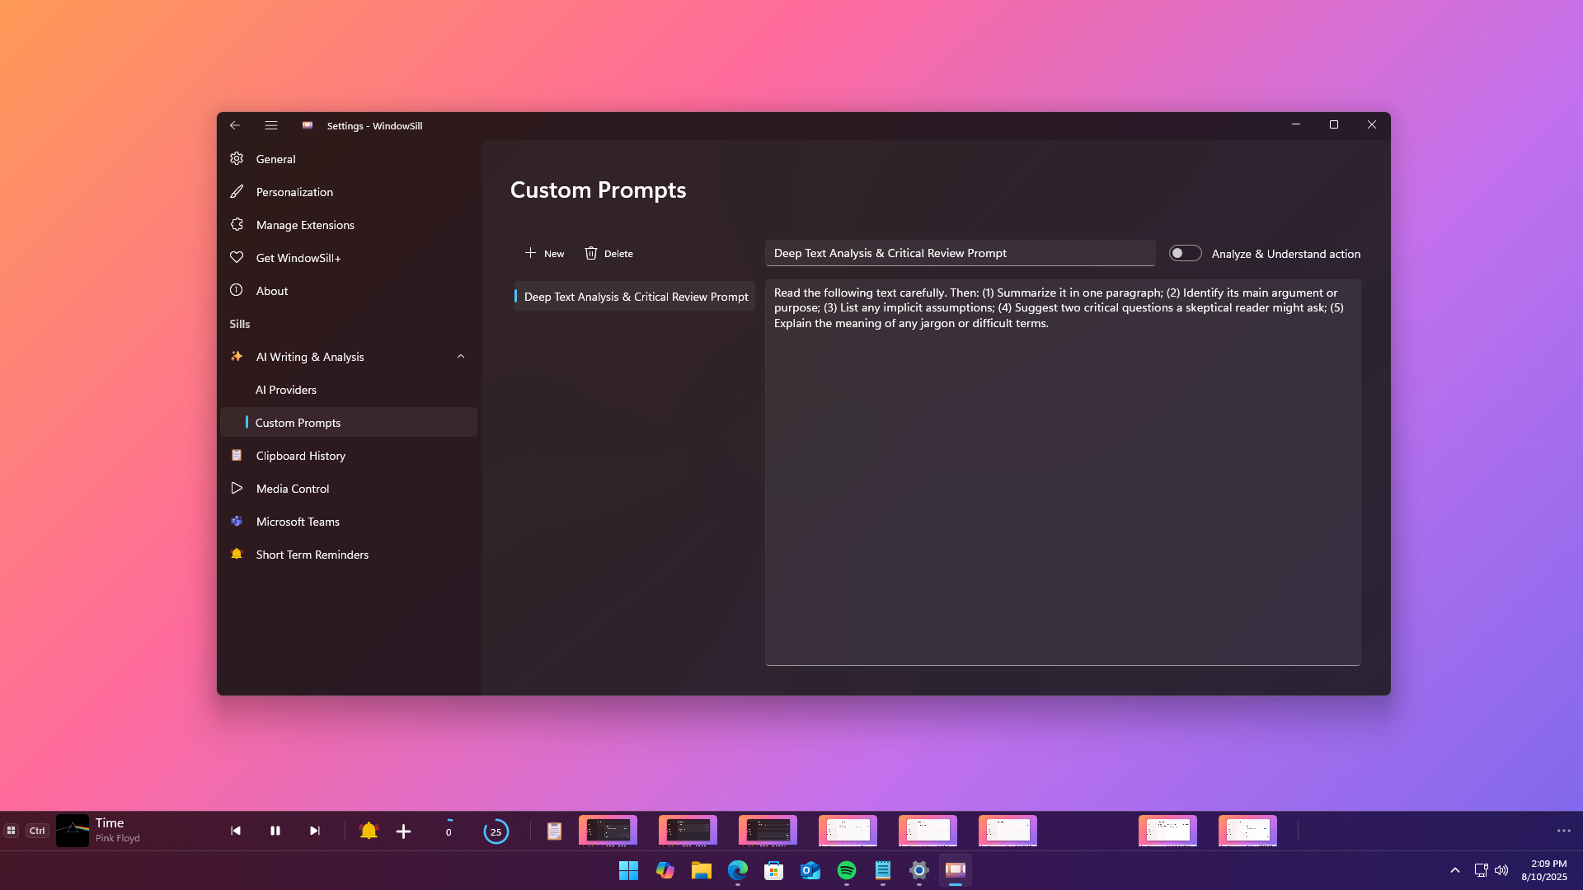This screenshot has height=890, width=1583.
Task: Pause the playing track in WindowSill bar
Action: click(x=275, y=831)
